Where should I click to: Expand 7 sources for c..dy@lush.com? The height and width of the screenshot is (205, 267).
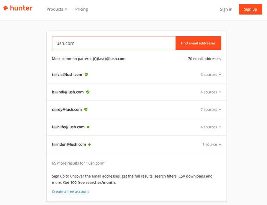211,110
